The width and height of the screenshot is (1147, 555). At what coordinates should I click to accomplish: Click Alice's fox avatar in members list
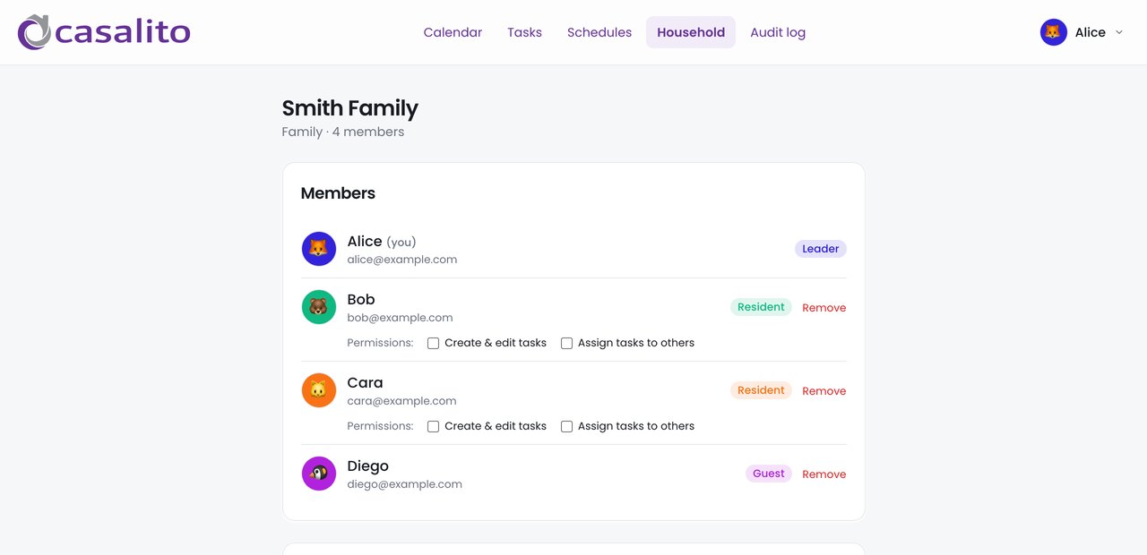[x=319, y=249]
